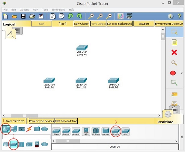
Task: Select Hubs subcategory
Action: click(x=22, y=144)
